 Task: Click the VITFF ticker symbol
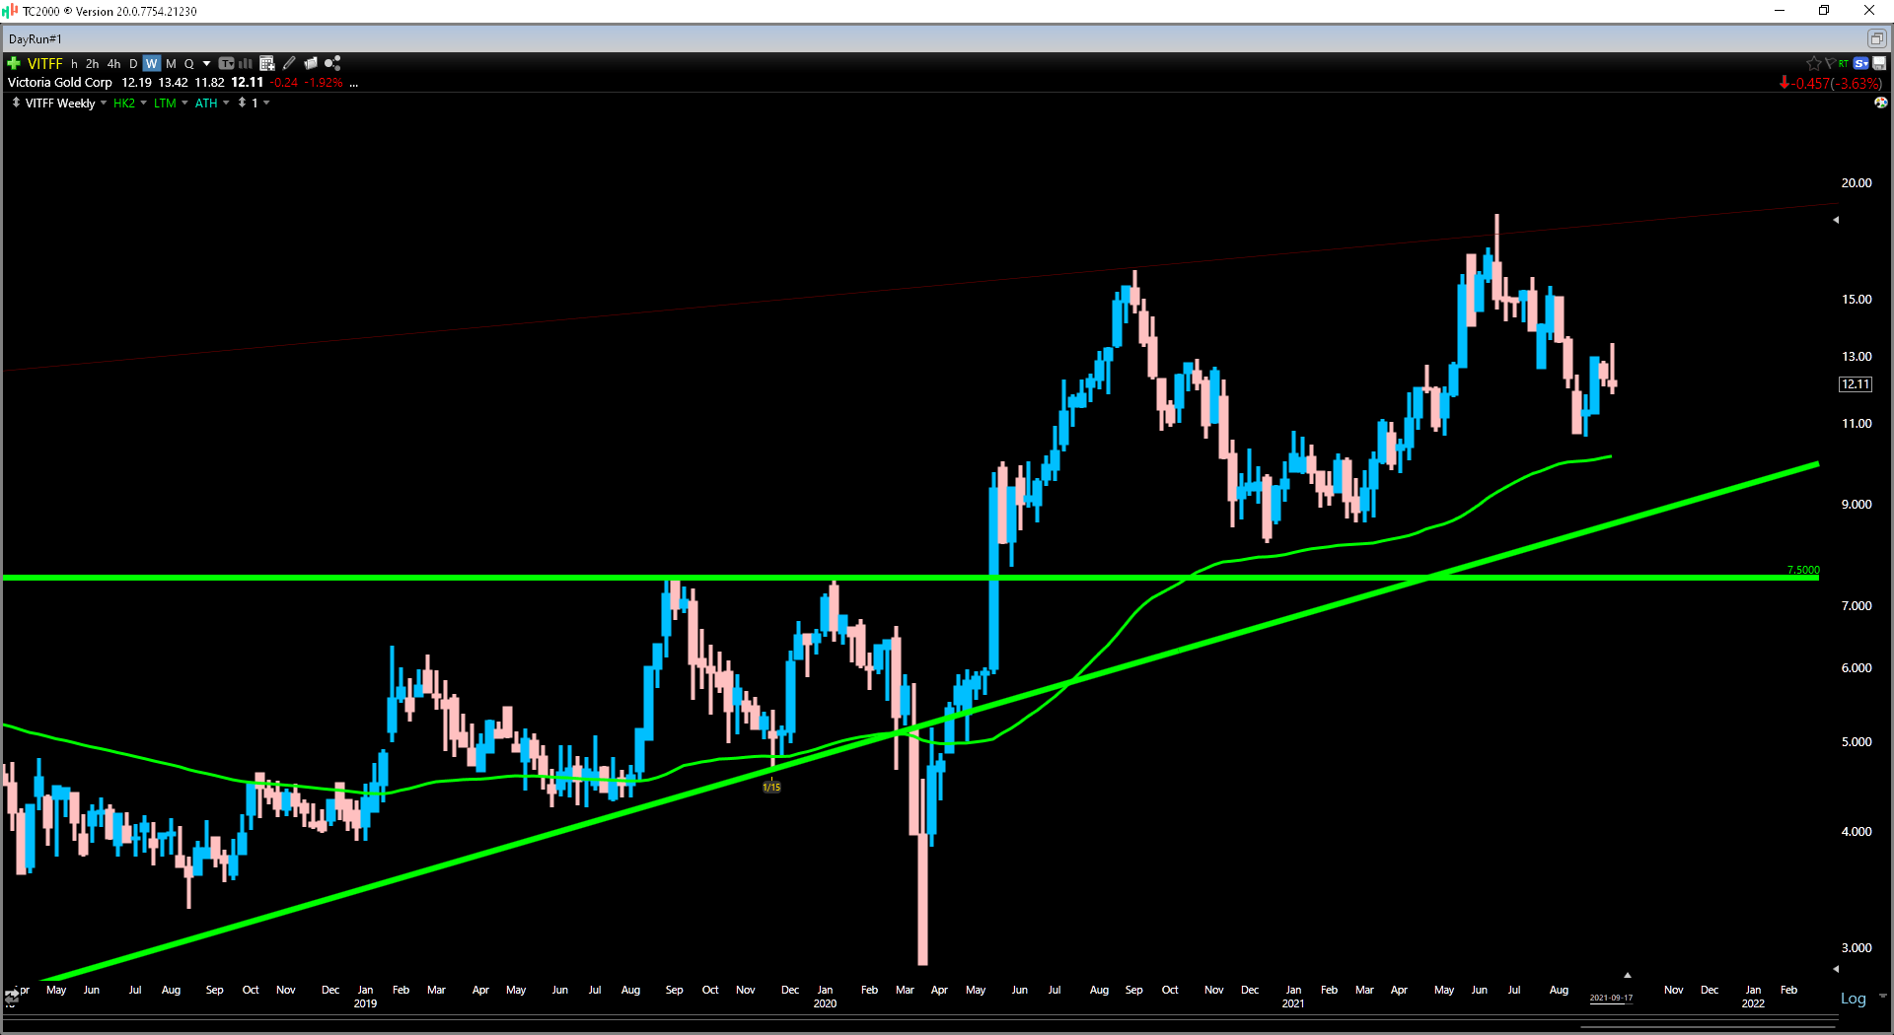pos(44,63)
